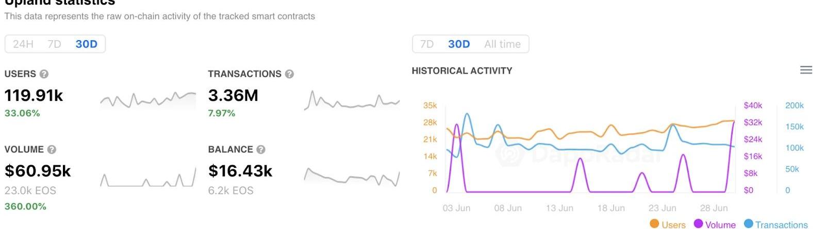Select the 24H statistics period tab
Viewport: 825px width, 229px height.
tap(23, 44)
